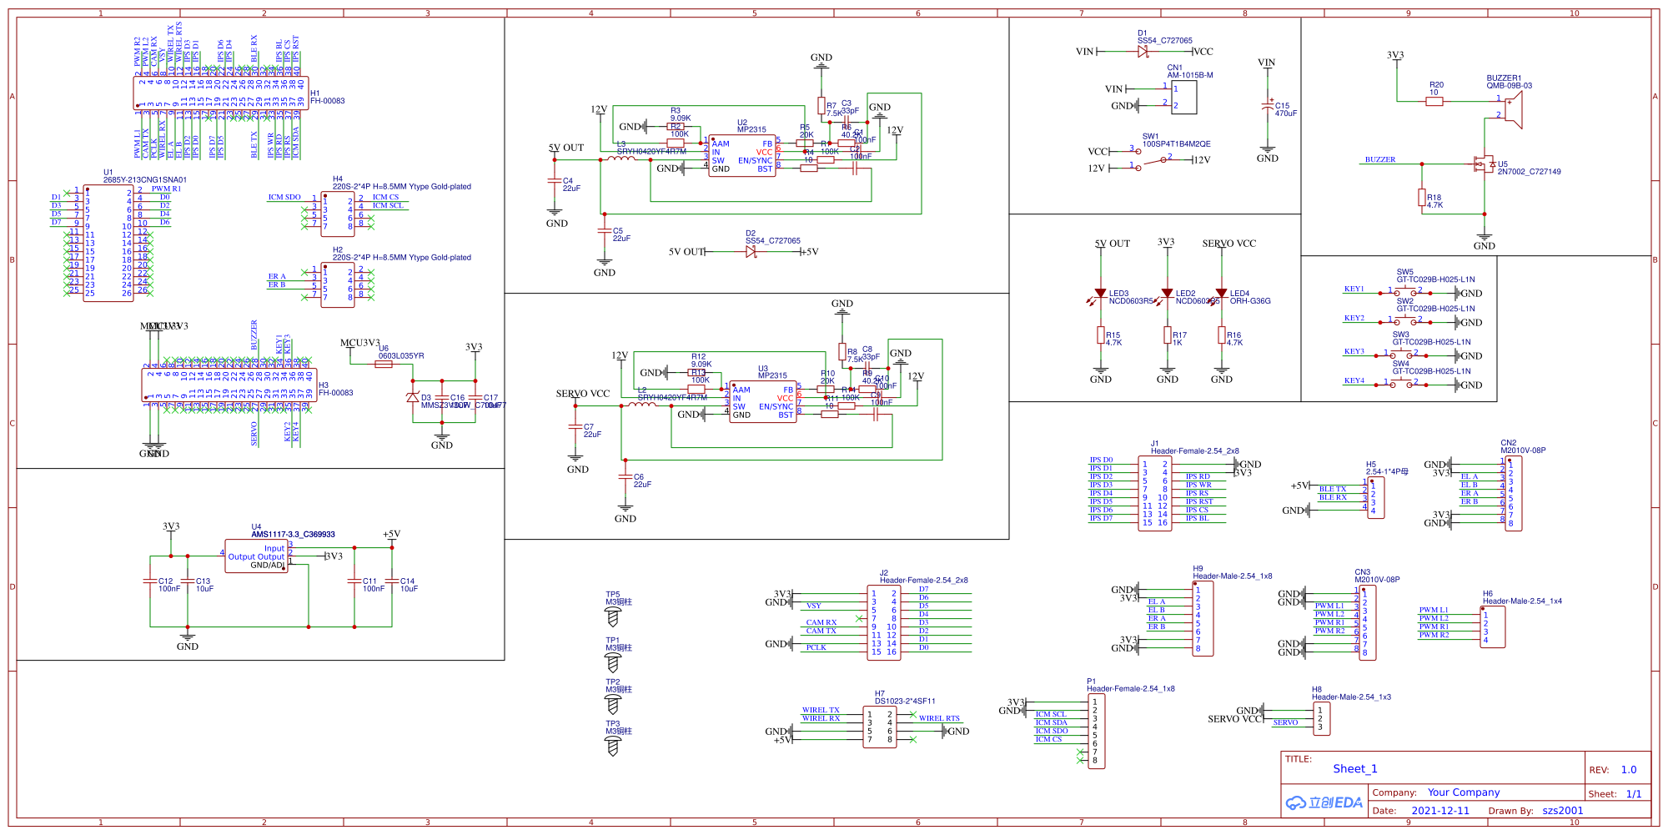Viewport: 1668px width, 835px height.
Task: Click the U6 fuse symbol
Action: point(384,364)
